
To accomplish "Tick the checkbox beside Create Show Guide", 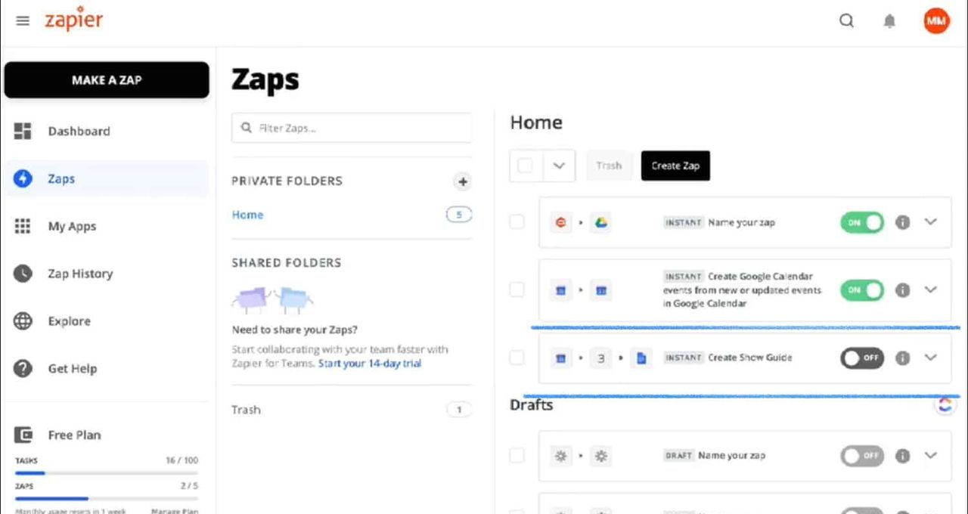I will [x=517, y=358].
